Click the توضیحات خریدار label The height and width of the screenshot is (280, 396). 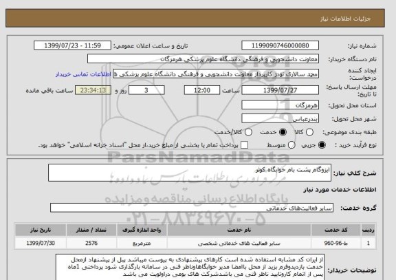coord(352,270)
